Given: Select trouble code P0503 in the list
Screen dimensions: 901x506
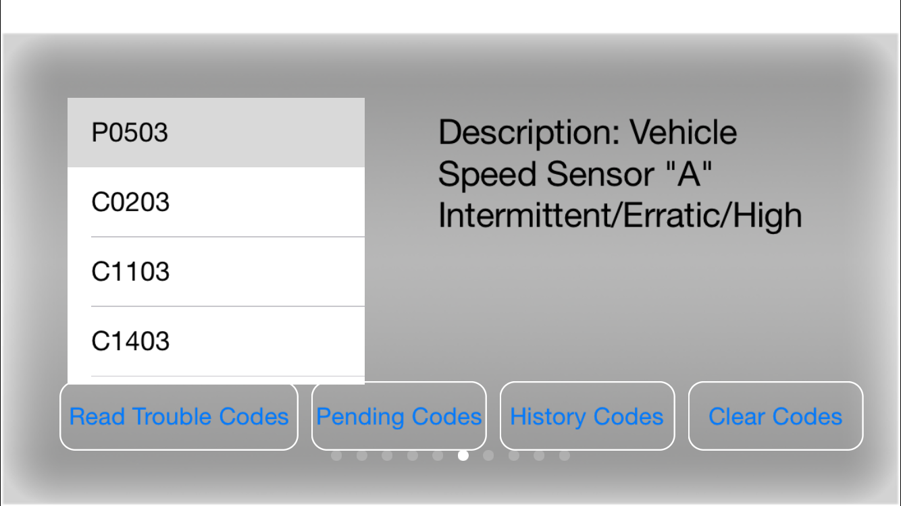Looking at the screenshot, I should tap(216, 132).
